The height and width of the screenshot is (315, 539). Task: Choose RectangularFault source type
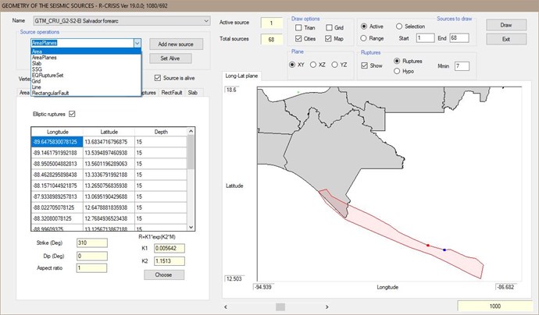[86, 93]
